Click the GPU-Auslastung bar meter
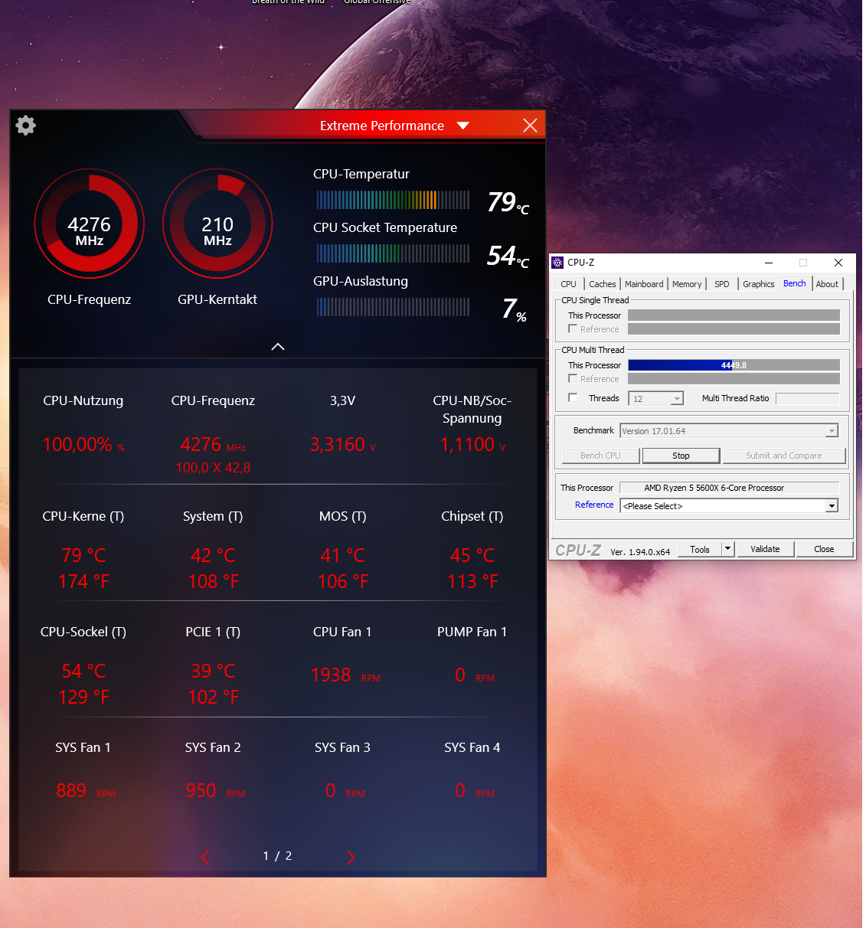Viewport: 866px width, 928px height. pos(393,307)
